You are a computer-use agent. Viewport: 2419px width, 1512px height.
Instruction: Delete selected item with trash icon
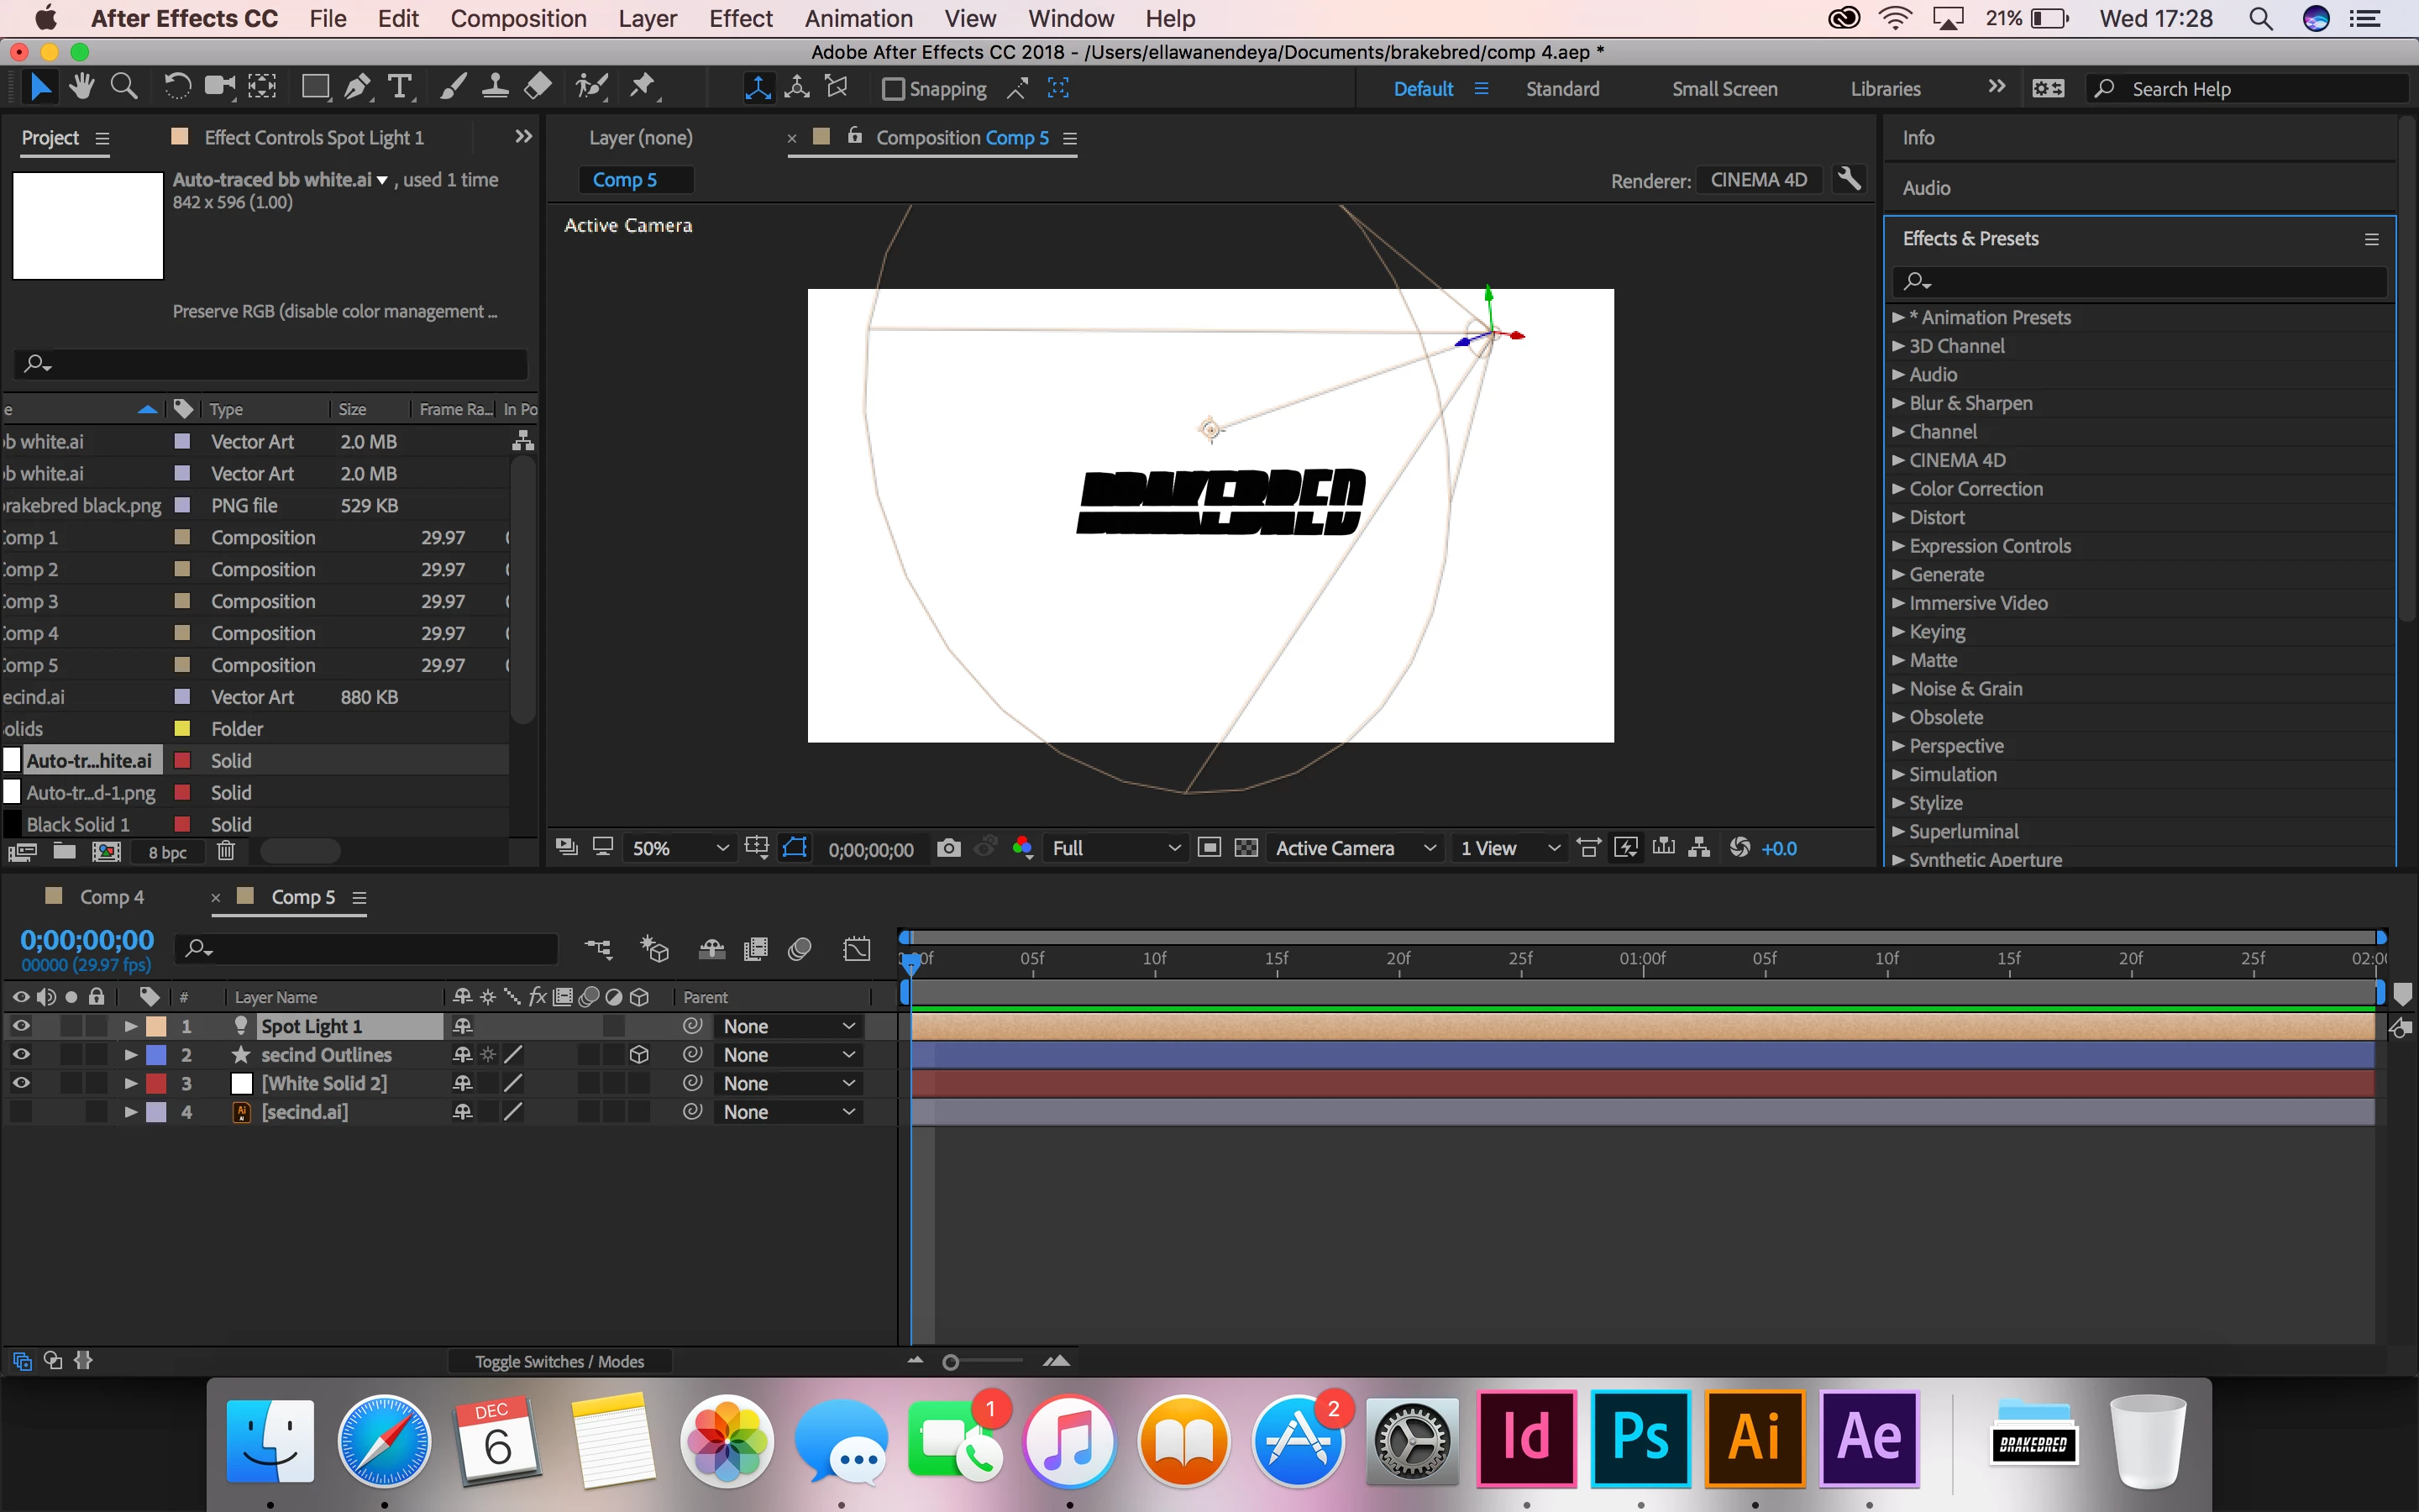[226, 851]
